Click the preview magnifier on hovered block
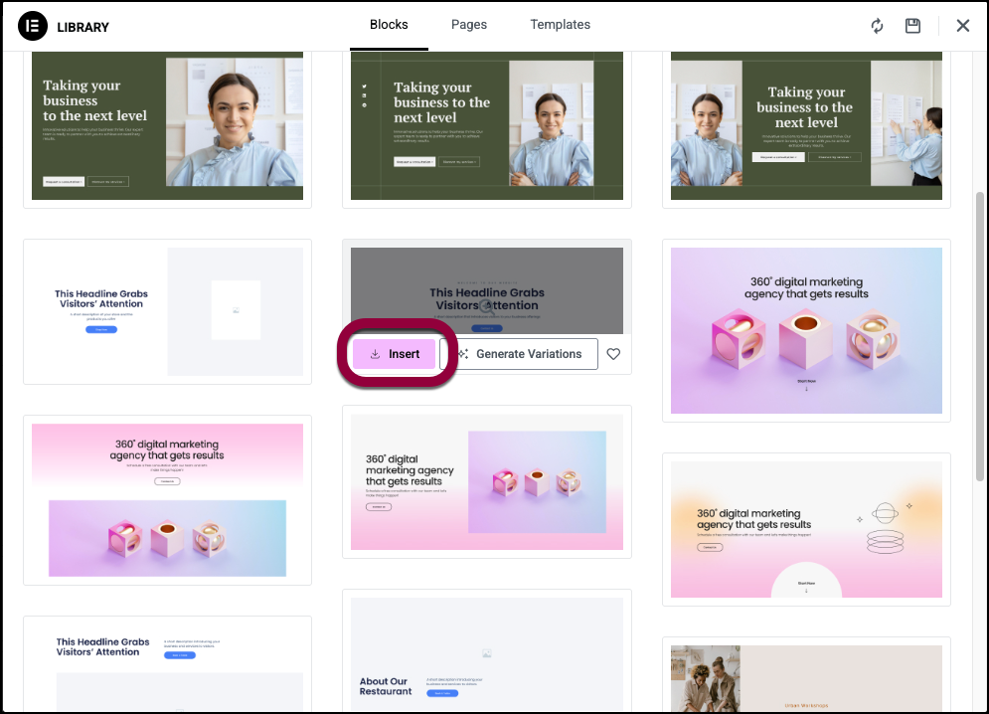Image resolution: width=989 pixels, height=714 pixels. point(486,307)
